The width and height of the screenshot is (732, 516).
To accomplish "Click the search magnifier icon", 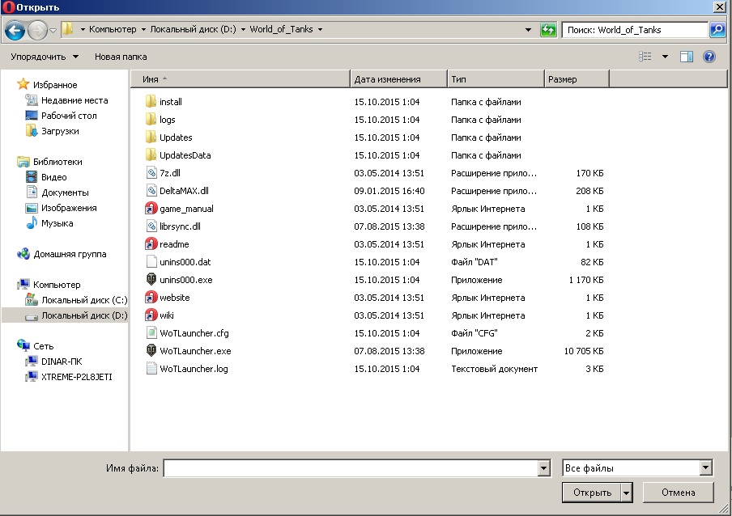I will click(717, 30).
